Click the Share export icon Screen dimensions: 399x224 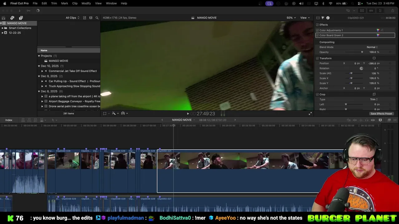tap(393, 11)
